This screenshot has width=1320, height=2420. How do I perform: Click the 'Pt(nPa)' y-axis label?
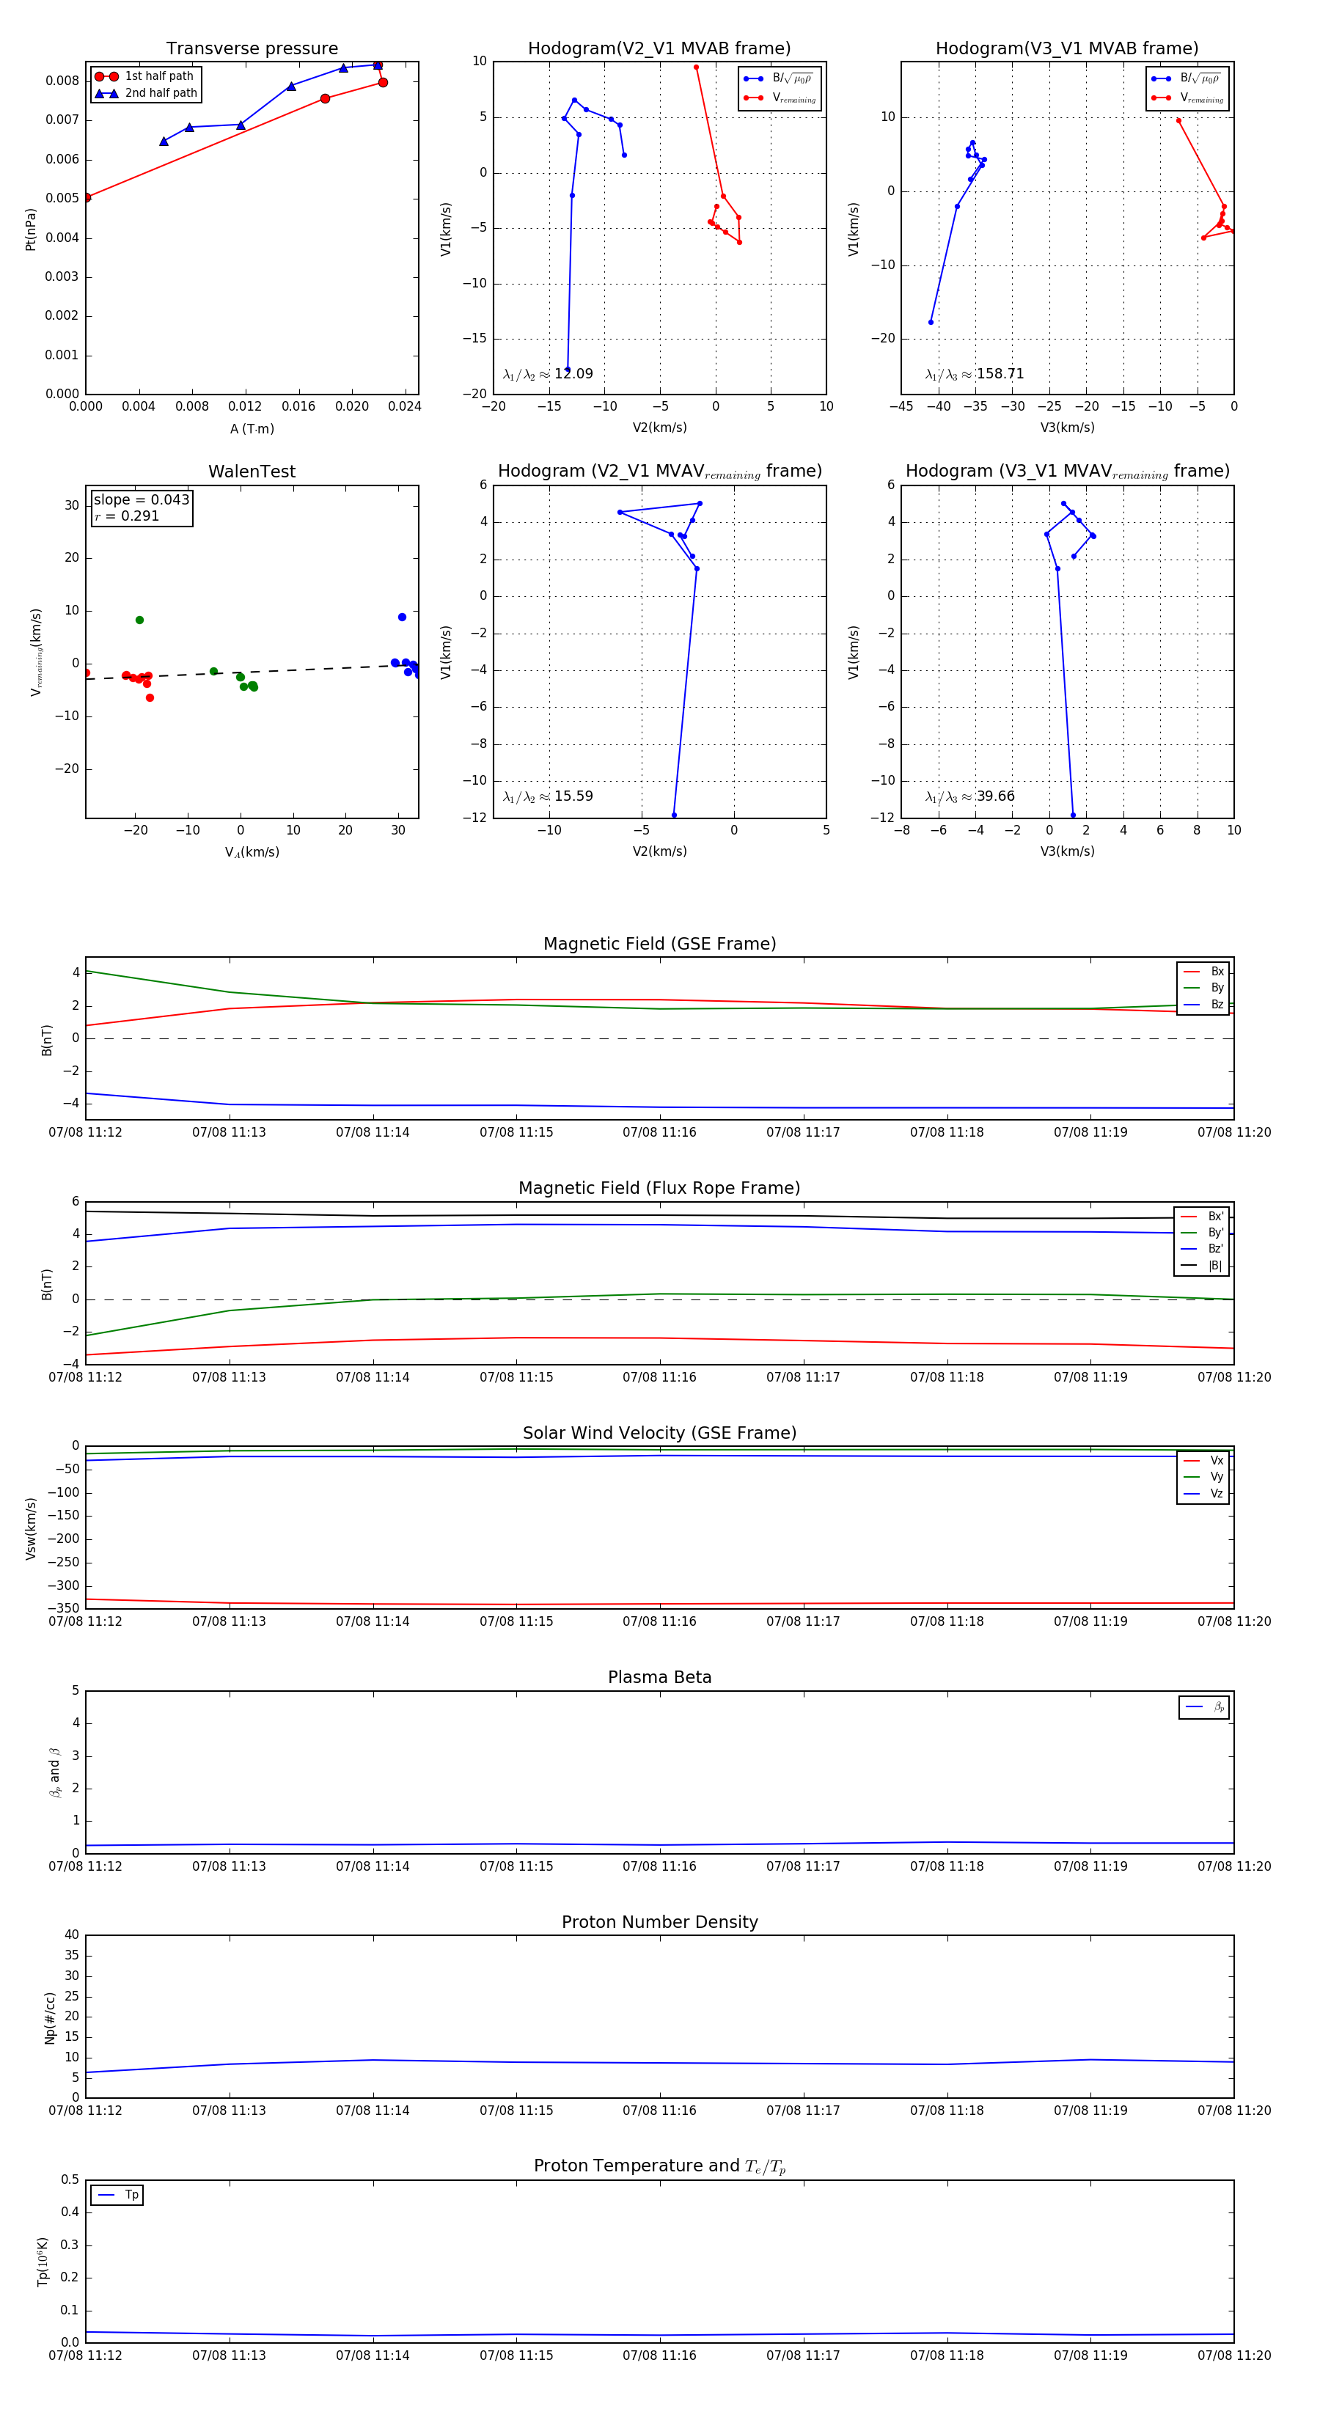point(30,230)
